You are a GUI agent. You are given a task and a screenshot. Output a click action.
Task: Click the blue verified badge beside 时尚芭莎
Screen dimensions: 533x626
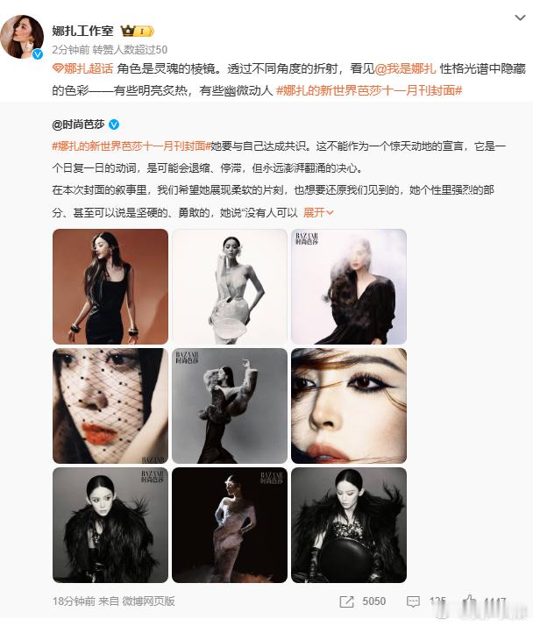click(x=114, y=124)
